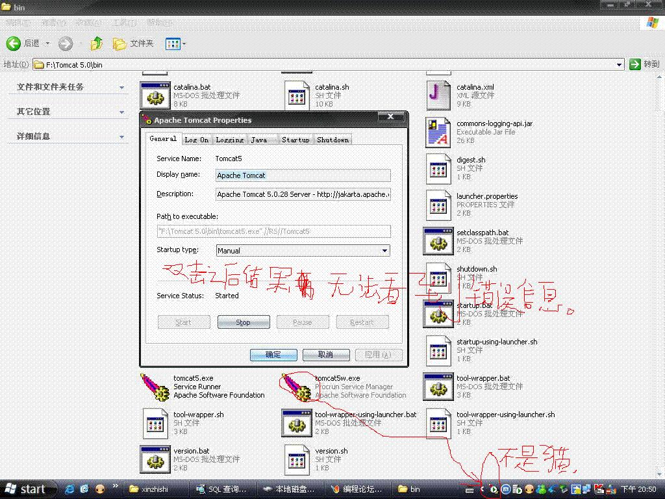Switch to the Startup tab
The width and height of the screenshot is (665, 499).
[295, 140]
